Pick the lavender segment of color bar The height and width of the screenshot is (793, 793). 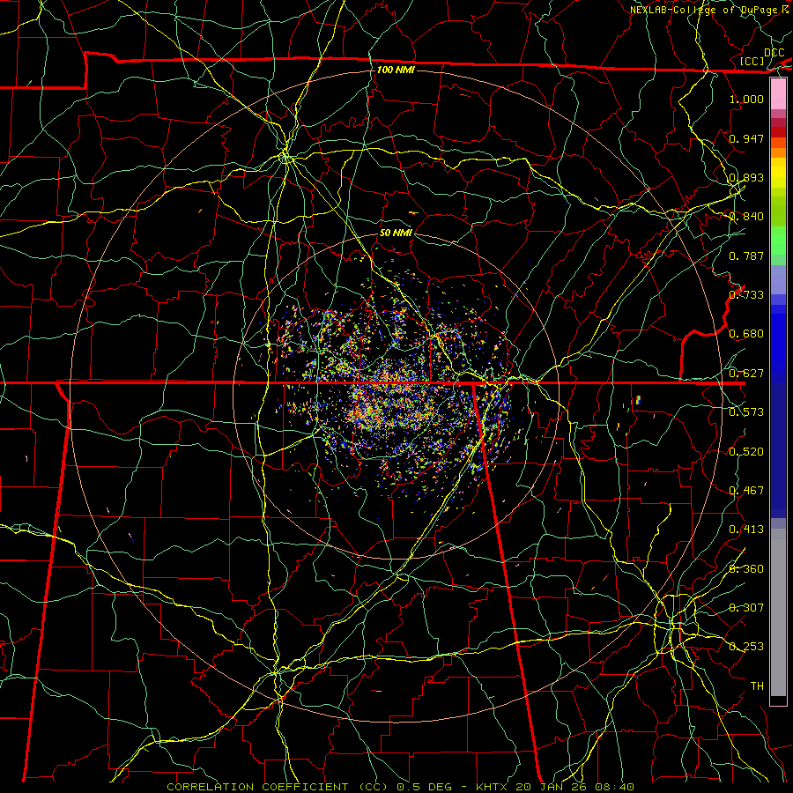778,279
